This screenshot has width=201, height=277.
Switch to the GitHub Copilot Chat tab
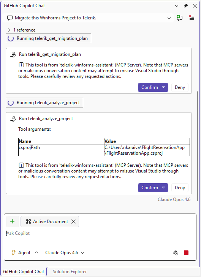coord(24,272)
